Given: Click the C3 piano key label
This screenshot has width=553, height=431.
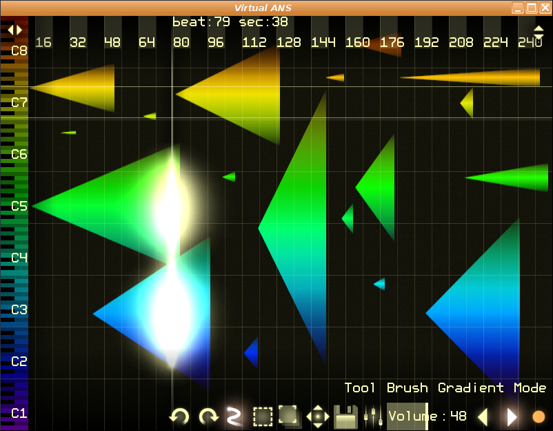Looking at the screenshot, I should pyautogui.click(x=19, y=310).
